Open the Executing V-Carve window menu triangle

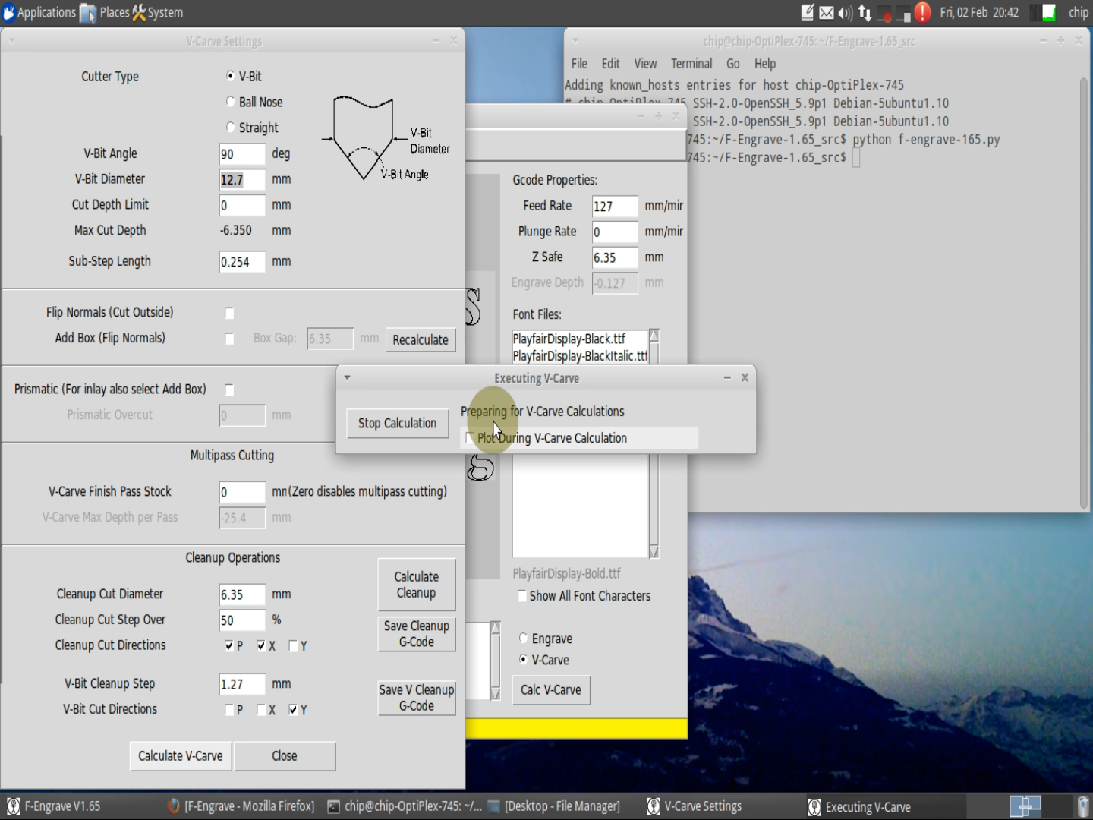(347, 377)
